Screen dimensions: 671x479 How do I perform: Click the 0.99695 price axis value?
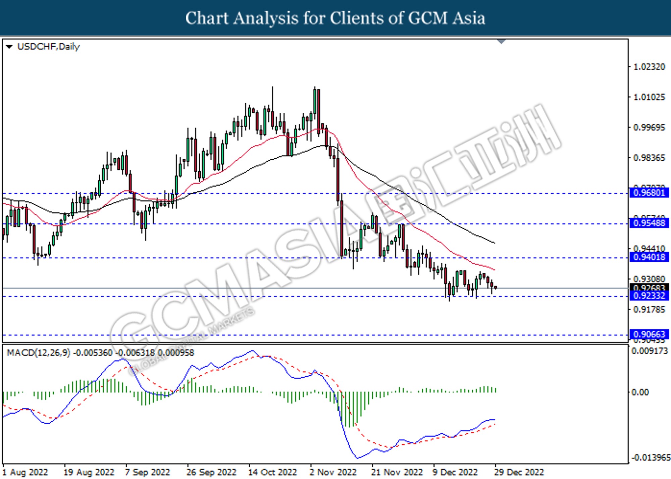649,127
